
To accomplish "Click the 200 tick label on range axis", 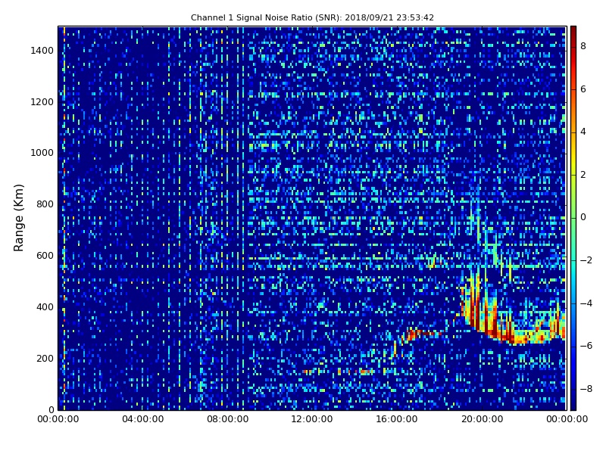I will (x=45, y=358).
